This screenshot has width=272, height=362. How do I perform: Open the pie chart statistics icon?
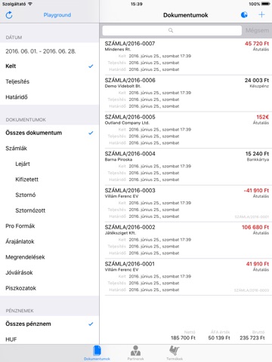244,15
